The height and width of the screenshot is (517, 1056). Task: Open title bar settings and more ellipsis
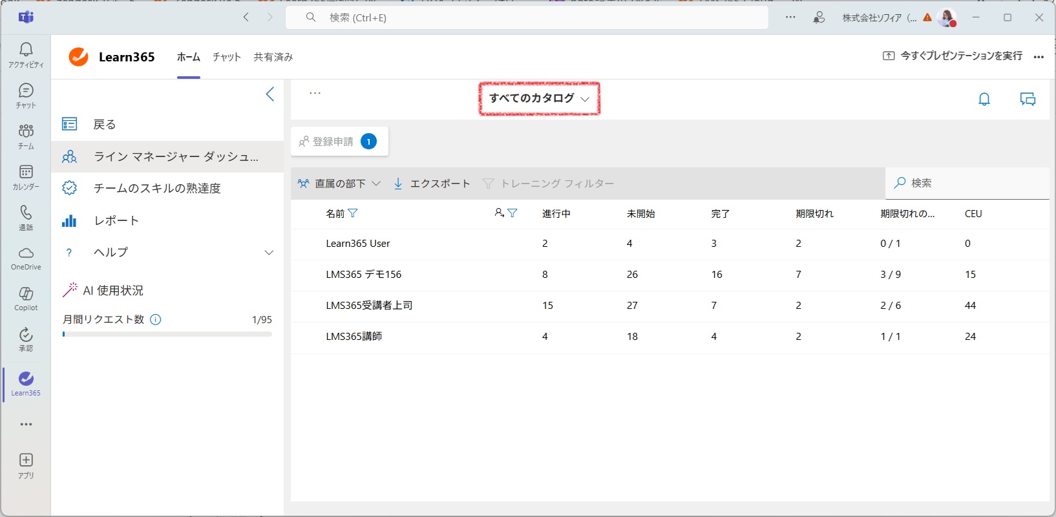[790, 17]
